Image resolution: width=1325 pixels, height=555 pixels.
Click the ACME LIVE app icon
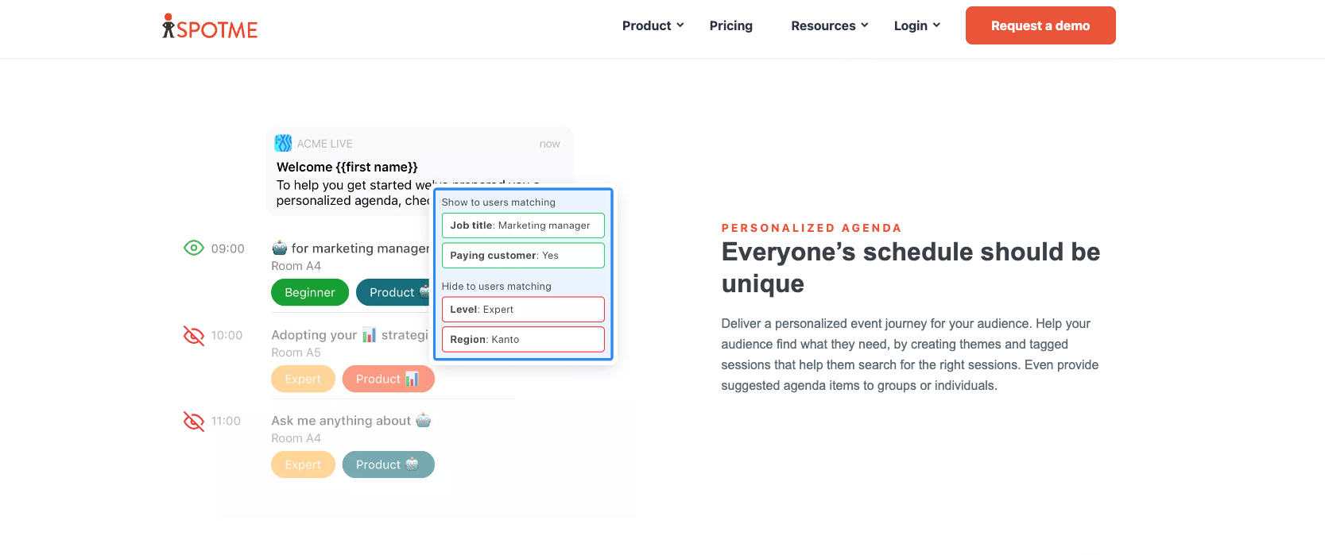(283, 144)
